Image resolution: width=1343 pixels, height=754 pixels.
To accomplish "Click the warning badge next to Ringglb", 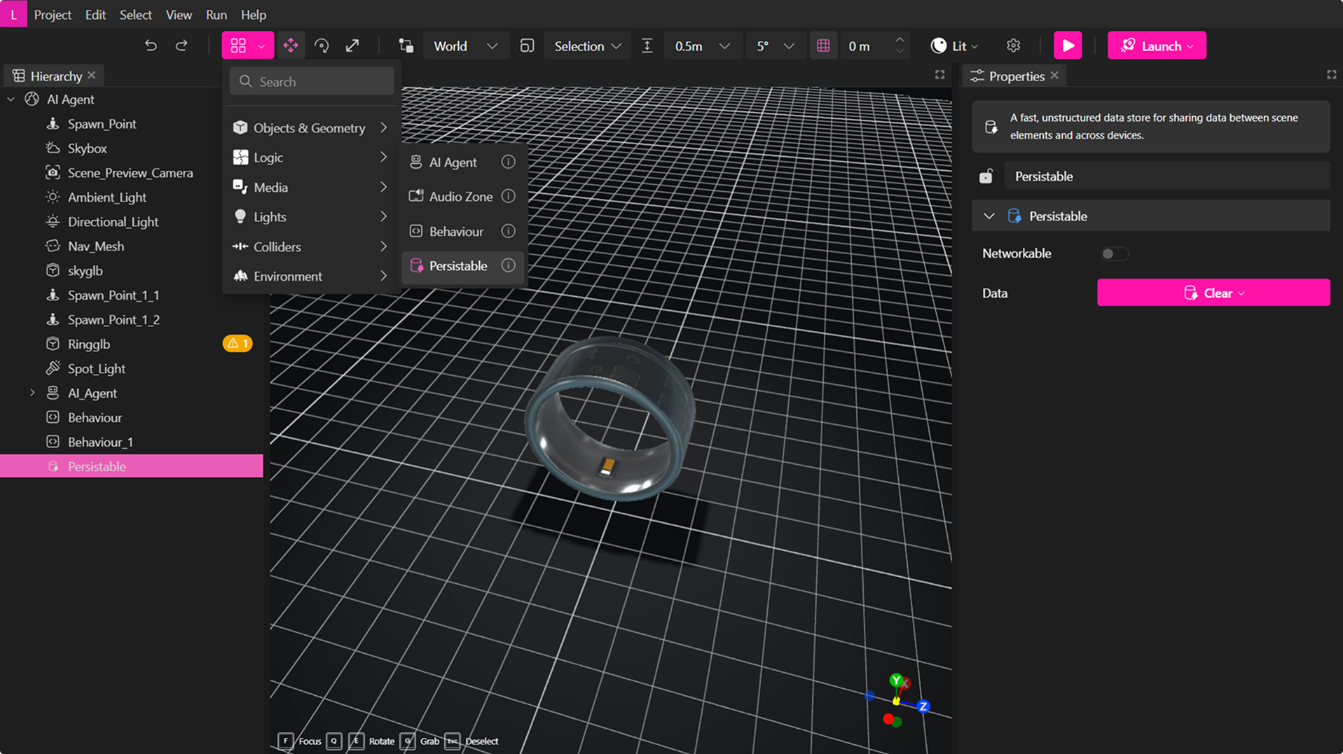I will pos(237,343).
